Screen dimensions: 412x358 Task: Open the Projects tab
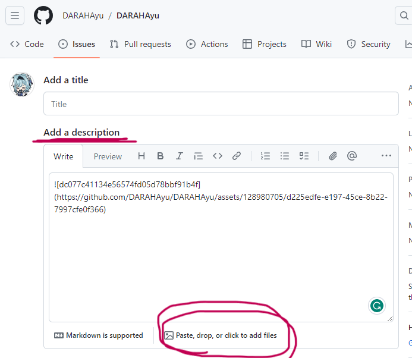pos(265,44)
